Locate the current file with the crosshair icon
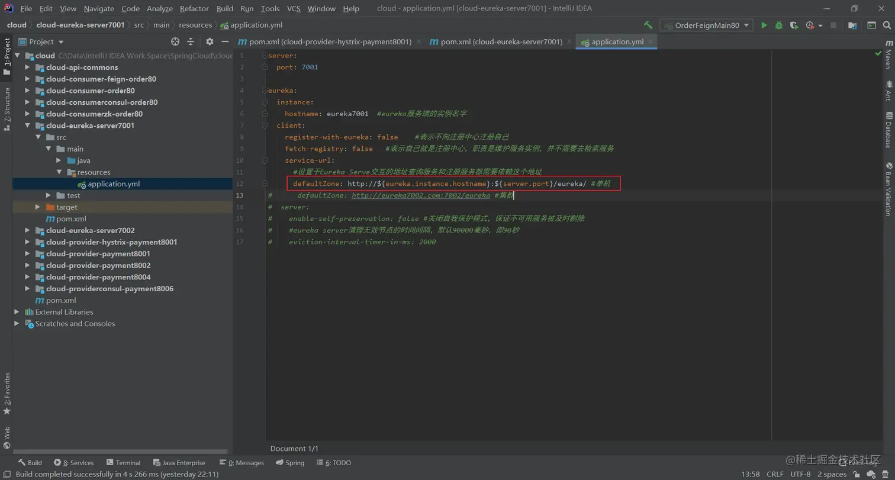Image resolution: width=895 pixels, height=480 pixels. (175, 41)
